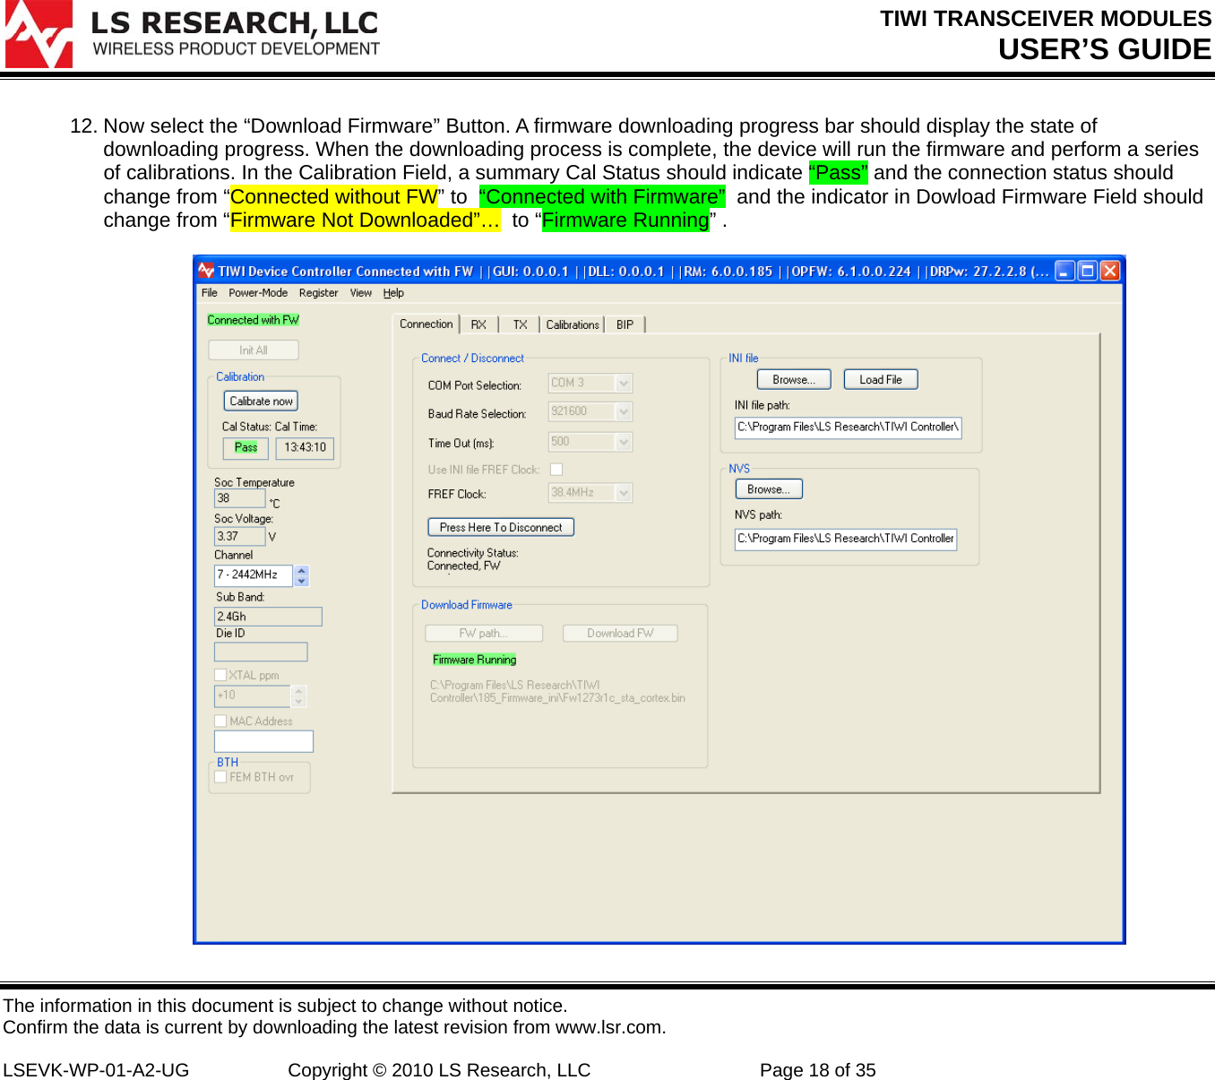Increase the XTAL ppm spinner value
The image size is (1215, 1080).
[299, 691]
